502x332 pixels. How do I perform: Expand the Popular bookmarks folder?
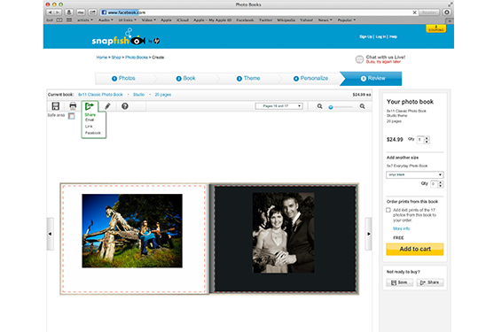(x=347, y=20)
